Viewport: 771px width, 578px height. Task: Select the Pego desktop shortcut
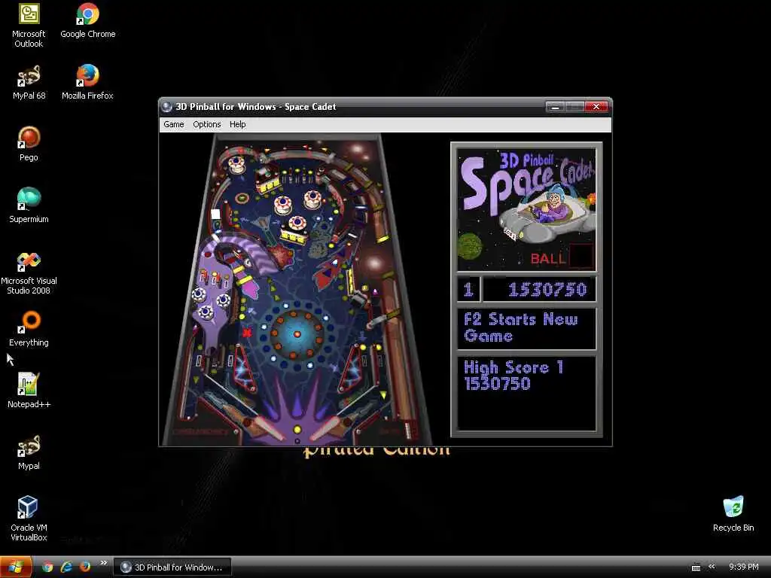(x=29, y=144)
